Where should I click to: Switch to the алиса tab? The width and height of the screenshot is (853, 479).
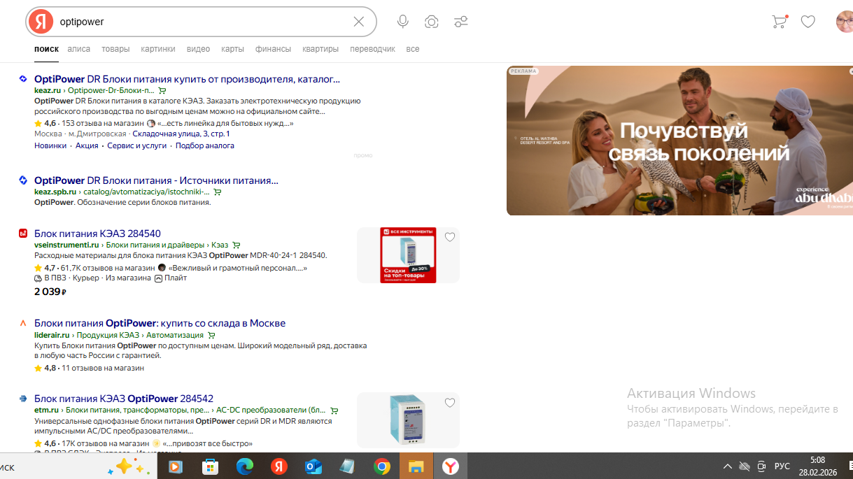click(x=79, y=49)
